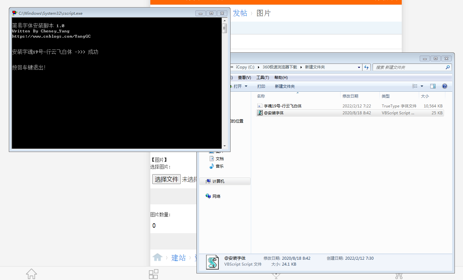Click the blue Help question-mark icon

(x=444, y=86)
